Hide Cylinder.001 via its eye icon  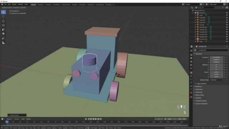pos(227,27)
